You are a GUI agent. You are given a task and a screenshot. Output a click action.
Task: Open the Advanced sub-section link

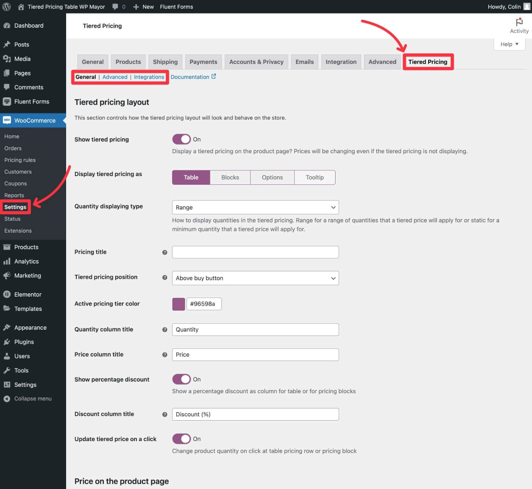coord(115,77)
